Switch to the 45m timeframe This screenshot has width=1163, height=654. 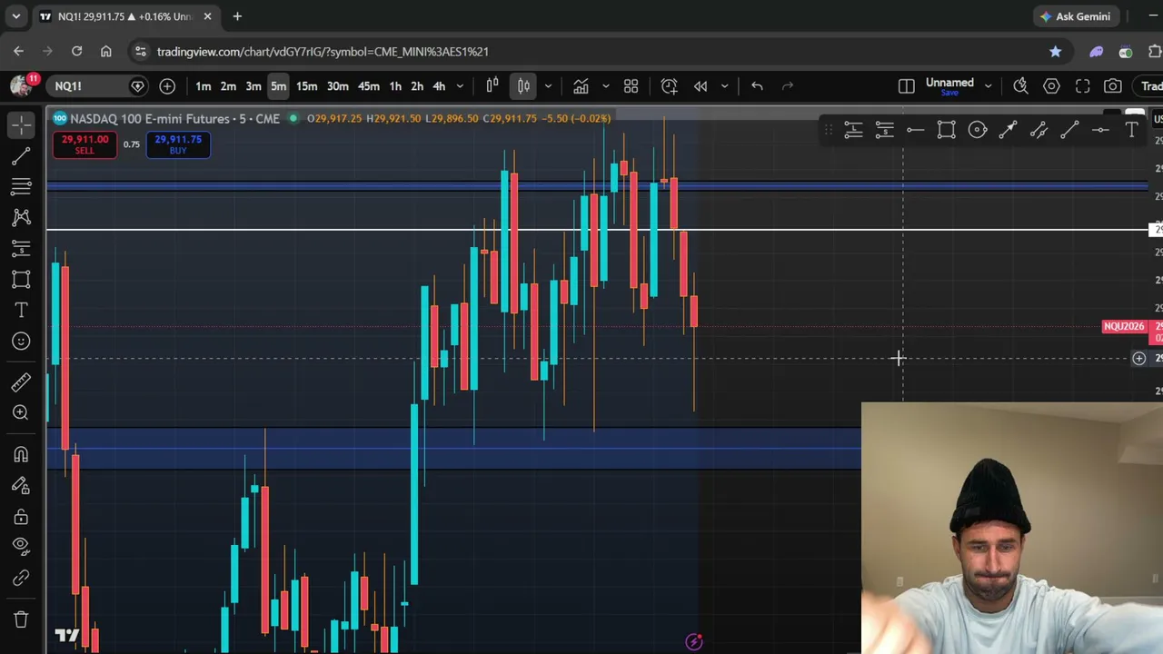point(368,86)
